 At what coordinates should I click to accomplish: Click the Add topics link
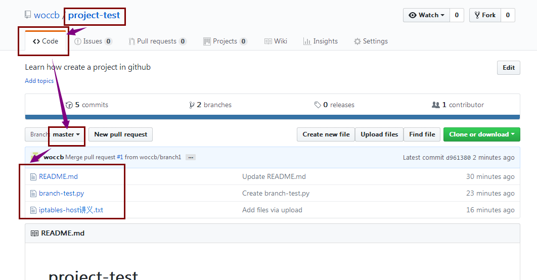point(39,81)
